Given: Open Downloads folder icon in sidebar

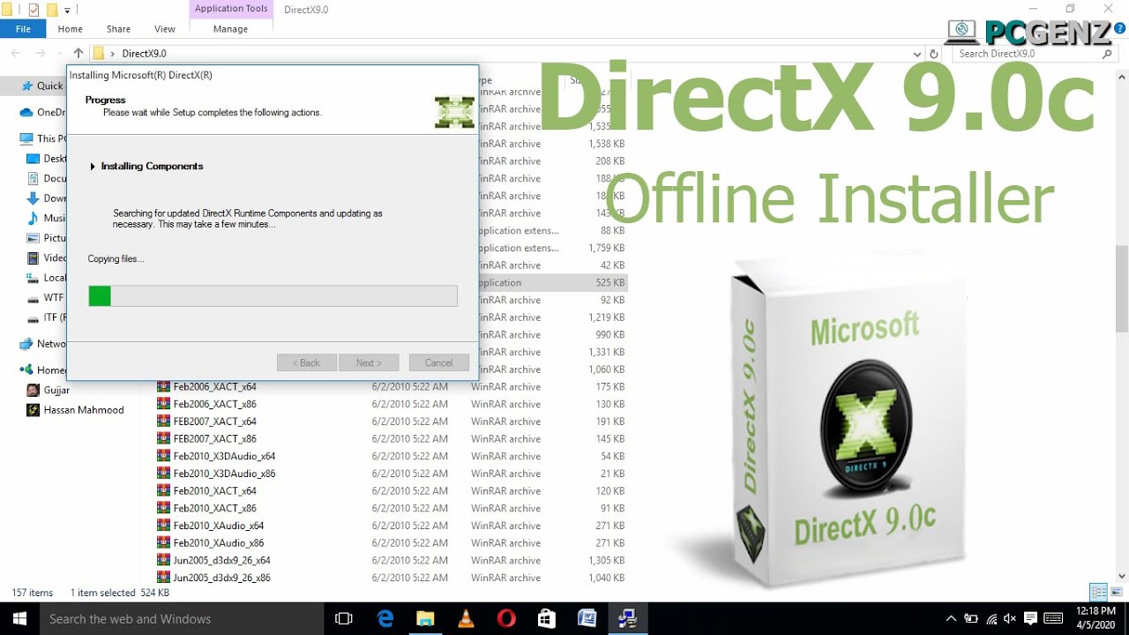Looking at the screenshot, I should coord(34,198).
